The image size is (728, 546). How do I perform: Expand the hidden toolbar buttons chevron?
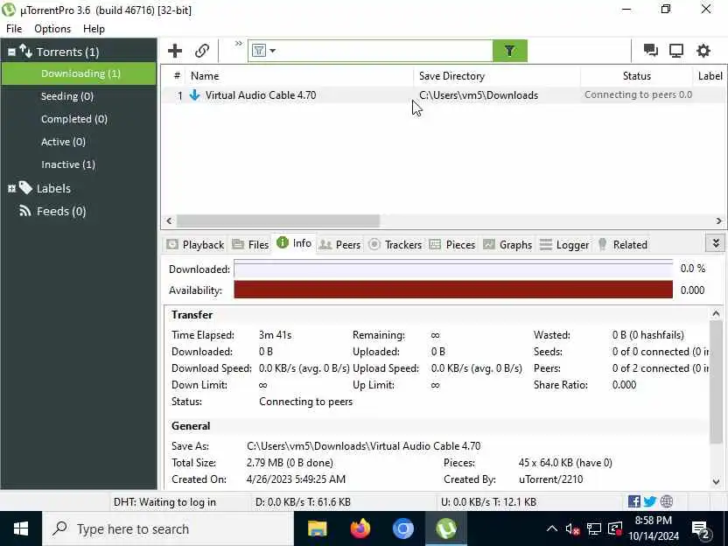click(x=239, y=44)
